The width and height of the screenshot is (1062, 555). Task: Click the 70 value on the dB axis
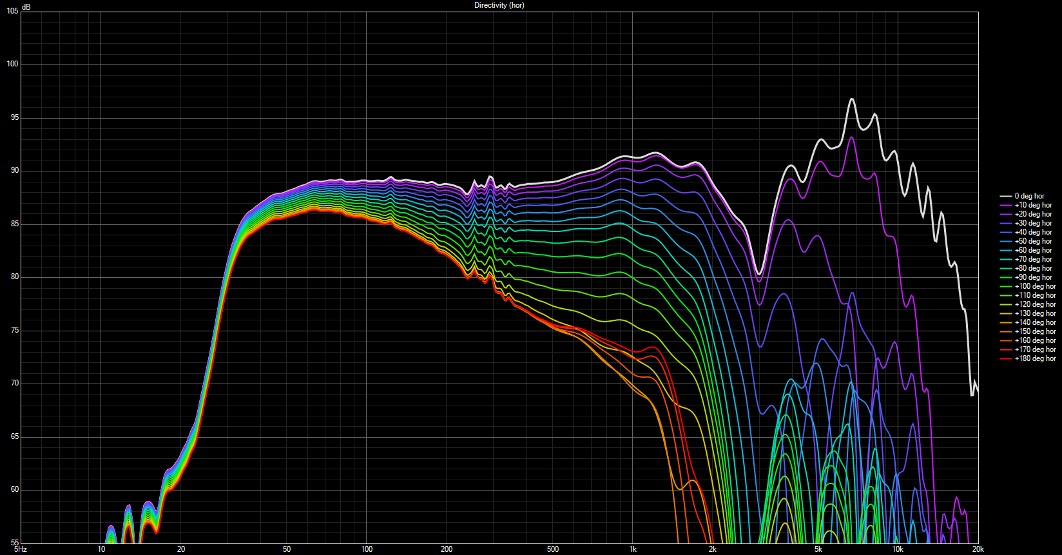coord(14,383)
